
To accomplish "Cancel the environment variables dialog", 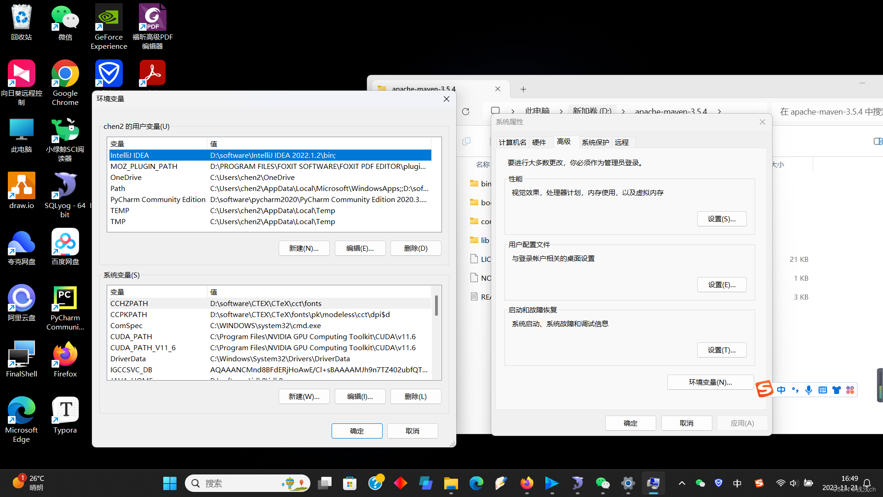I will 413,431.
